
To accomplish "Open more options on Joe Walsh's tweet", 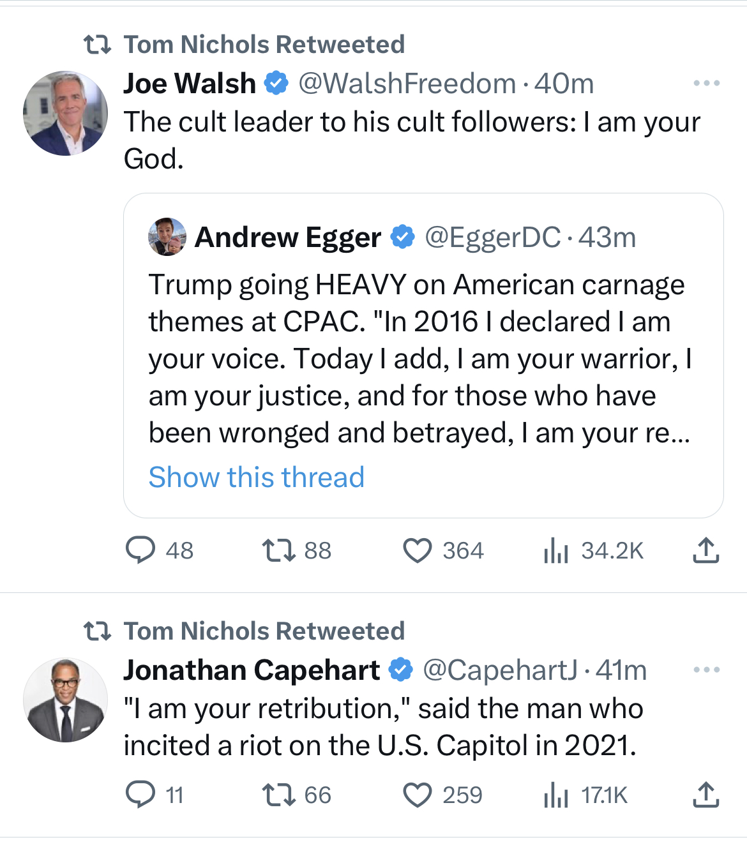I will 706,83.
